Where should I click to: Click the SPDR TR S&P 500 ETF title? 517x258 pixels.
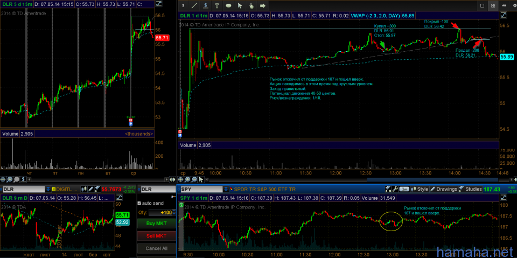tap(265, 189)
